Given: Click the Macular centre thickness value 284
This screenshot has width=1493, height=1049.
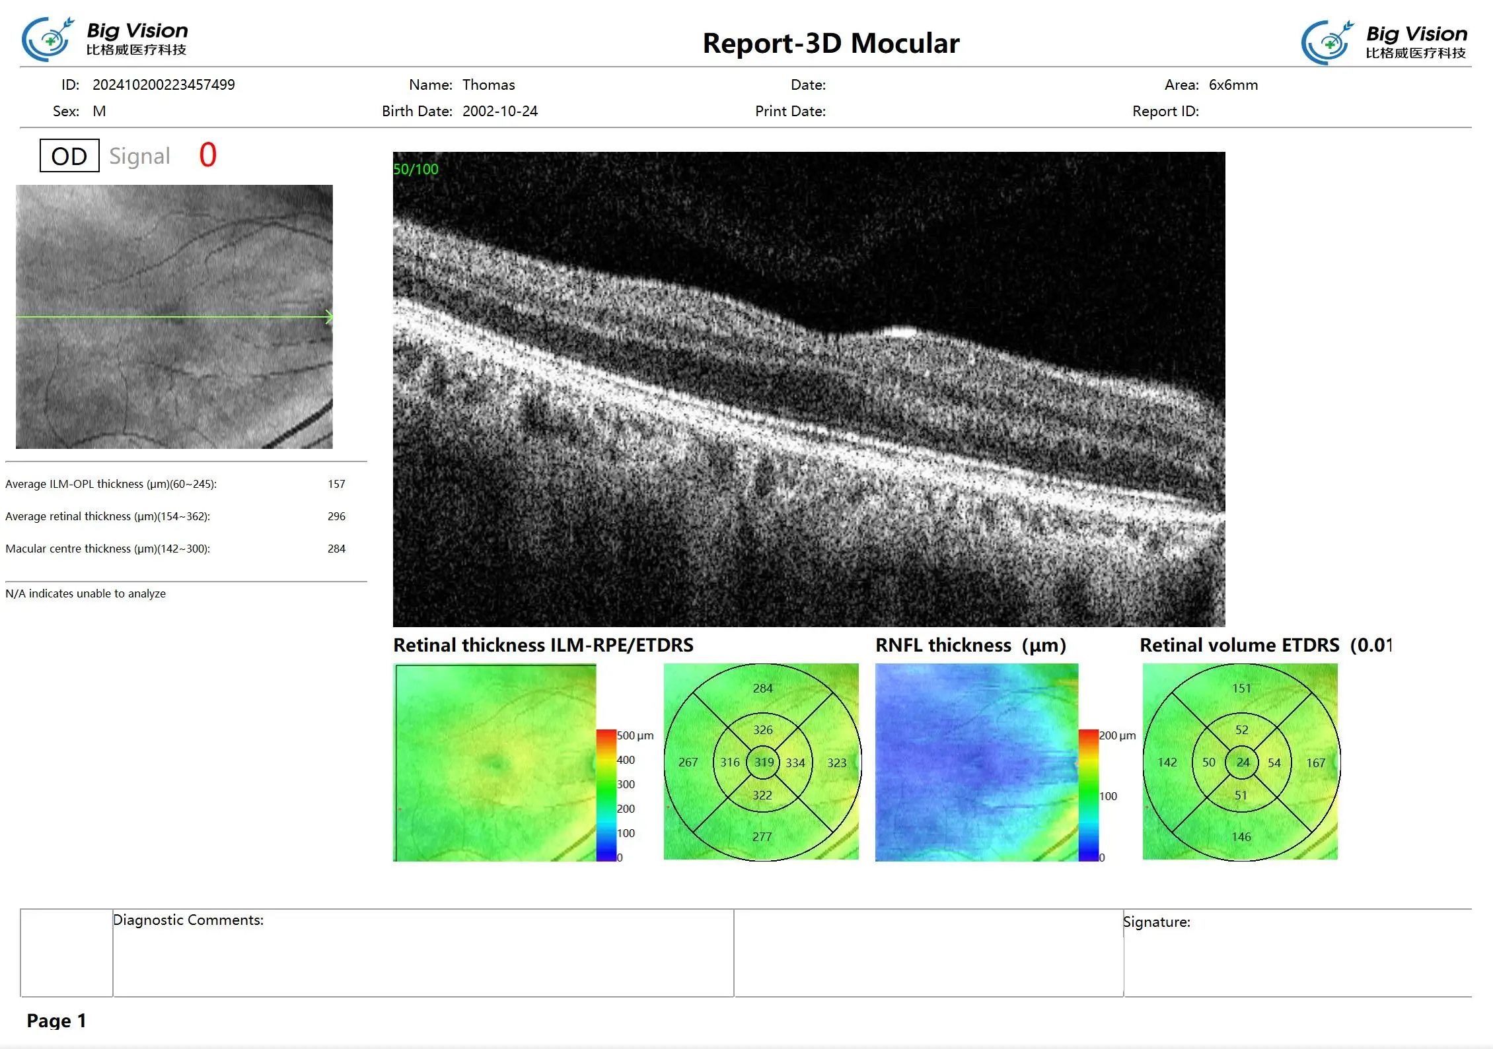Looking at the screenshot, I should tap(336, 548).
